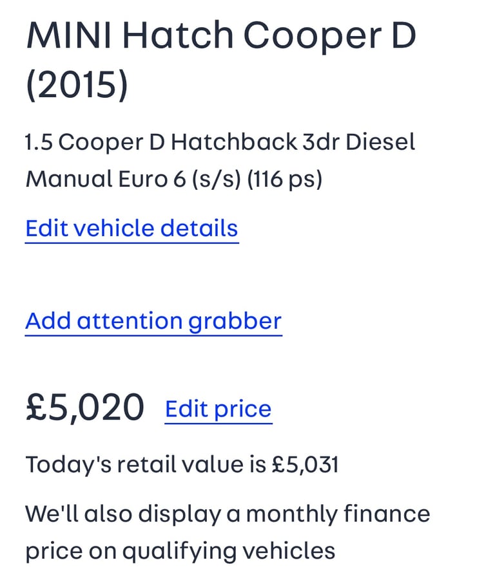Click the MINI Hatch Cooper D heading

click(x=220, y=36)
